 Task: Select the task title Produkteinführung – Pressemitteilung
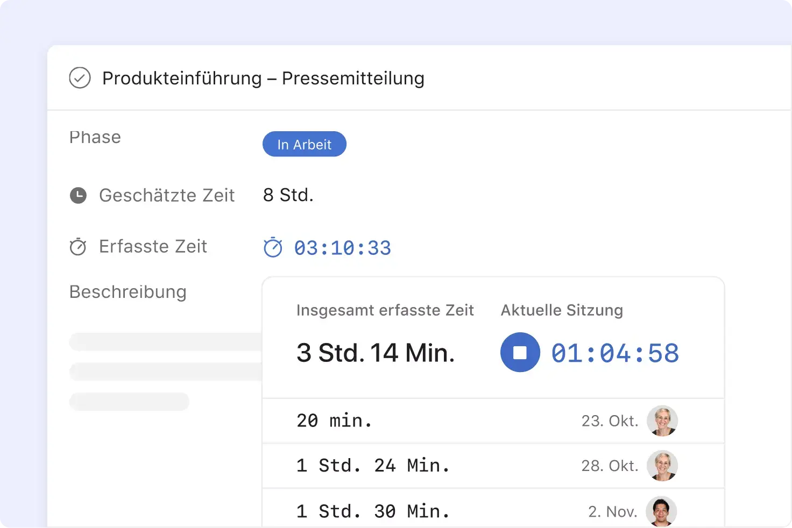(x=264, y=79)
